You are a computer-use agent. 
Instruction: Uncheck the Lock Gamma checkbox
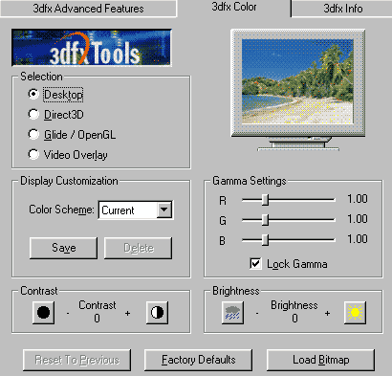click(x=255, y=264)
